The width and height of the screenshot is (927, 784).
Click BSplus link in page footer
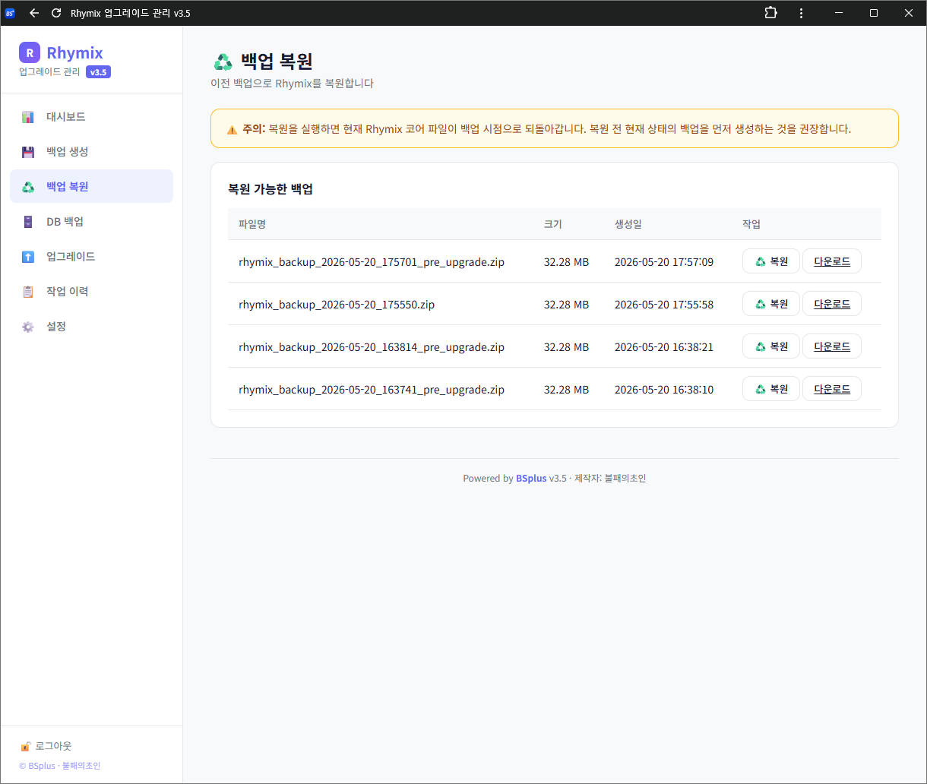531,479
